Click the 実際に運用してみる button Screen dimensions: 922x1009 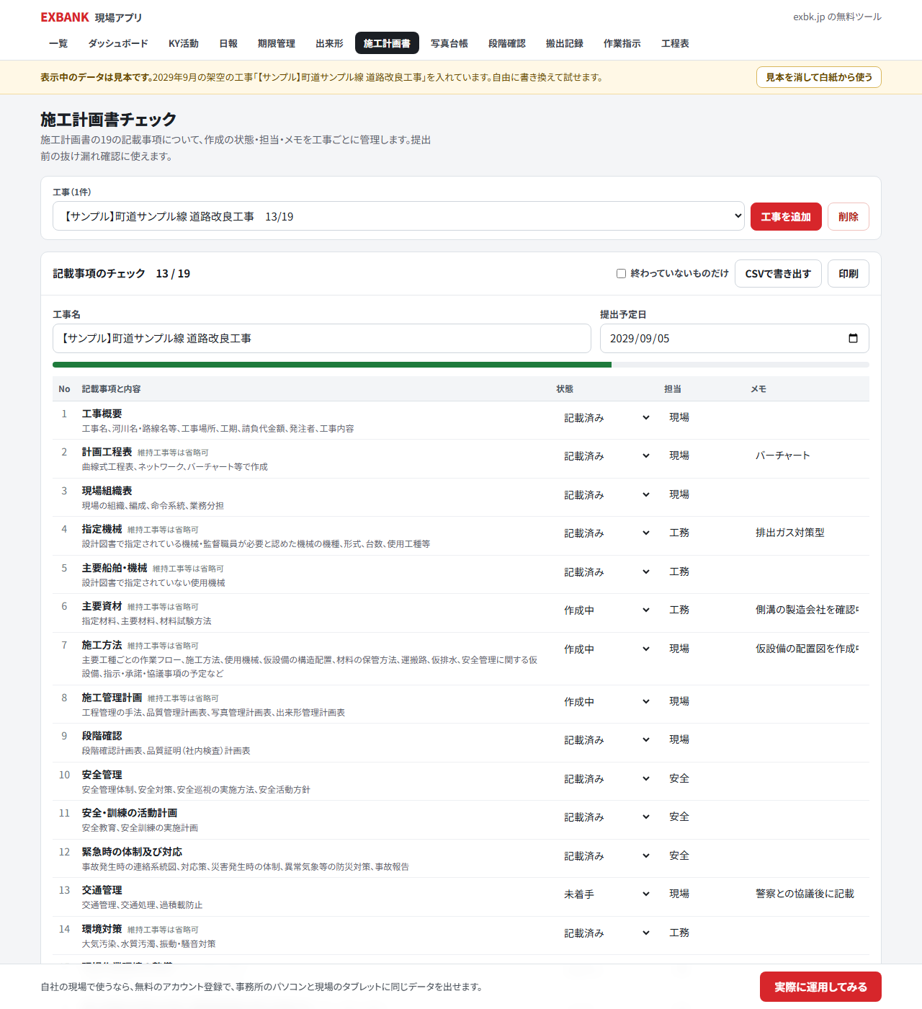[x=820, y=987]
